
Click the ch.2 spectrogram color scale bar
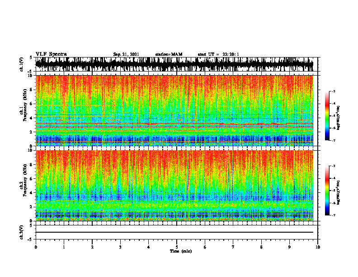(x=327, y=191)
